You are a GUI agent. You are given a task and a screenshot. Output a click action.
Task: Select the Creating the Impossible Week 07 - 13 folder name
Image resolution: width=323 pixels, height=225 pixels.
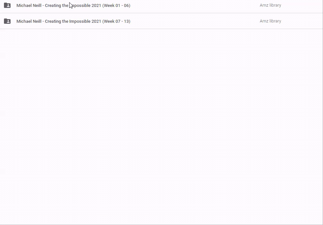tap(73, 21)
